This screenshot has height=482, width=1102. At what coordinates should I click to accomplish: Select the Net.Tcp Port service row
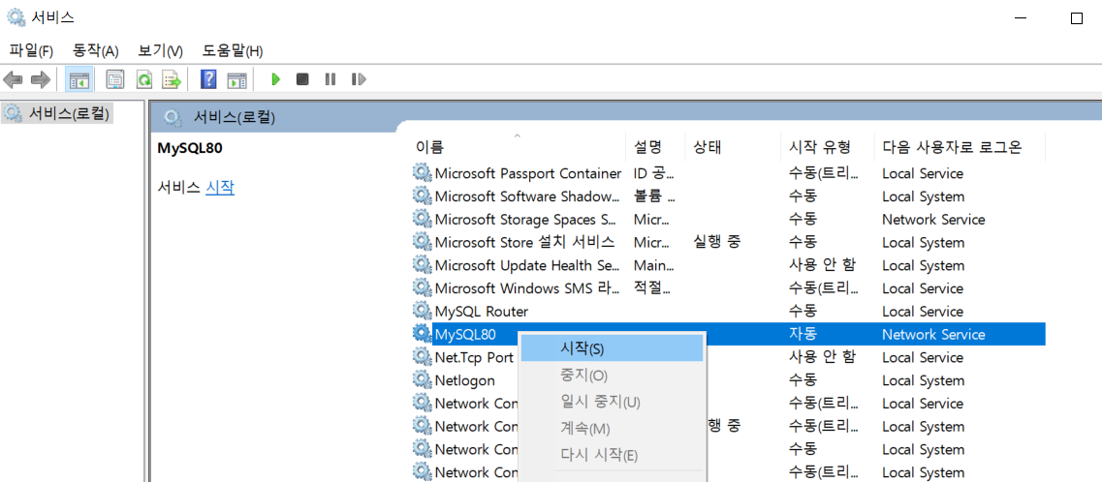point(728,357)
